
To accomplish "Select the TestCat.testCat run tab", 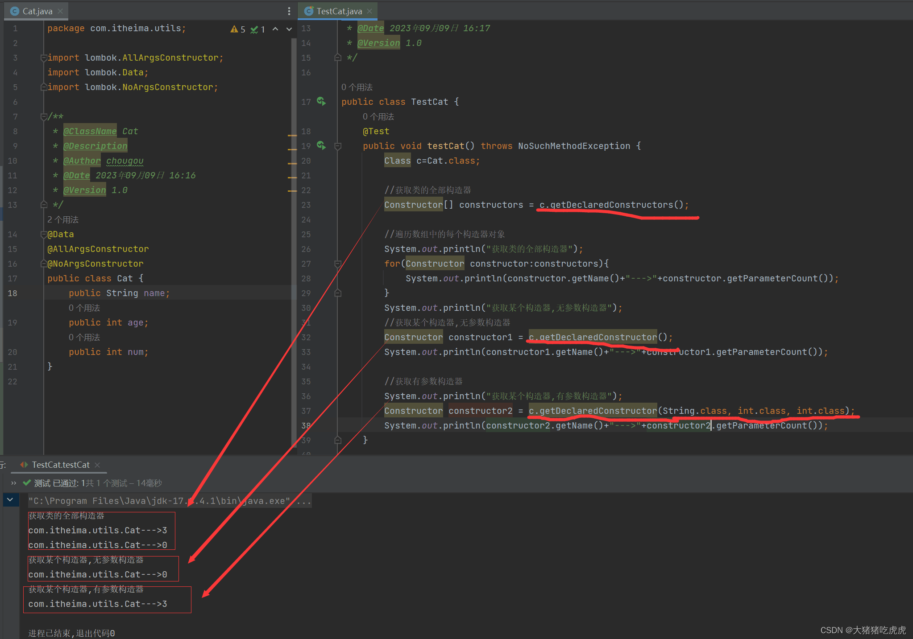I will 60,465.
